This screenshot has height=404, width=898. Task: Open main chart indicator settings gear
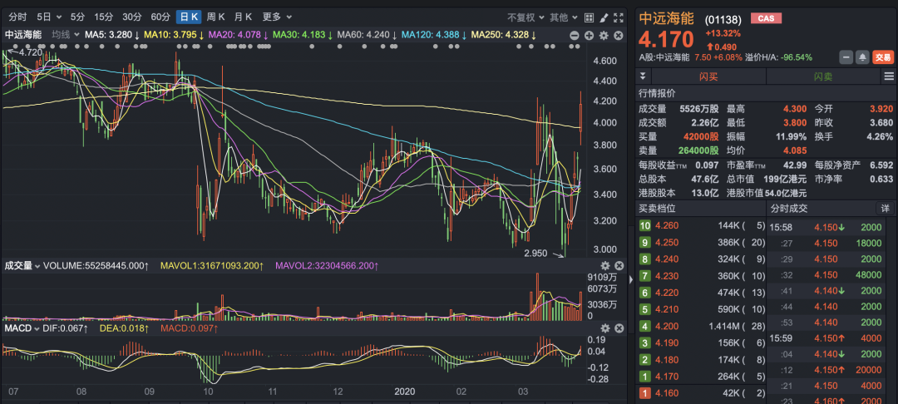[x=604, y=35]
